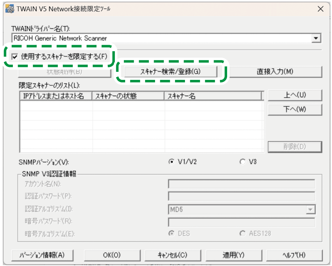332x266 pixels.
Task: Click スキャナーの状態 column header
Action: 128,96
